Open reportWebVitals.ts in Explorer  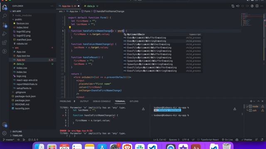[x=27, y=84]
